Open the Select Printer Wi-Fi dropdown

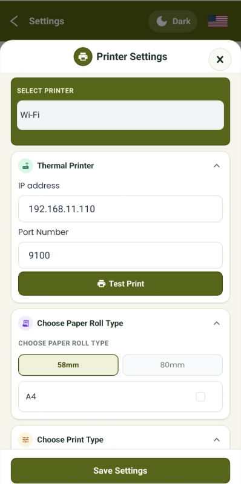point(120,115)
